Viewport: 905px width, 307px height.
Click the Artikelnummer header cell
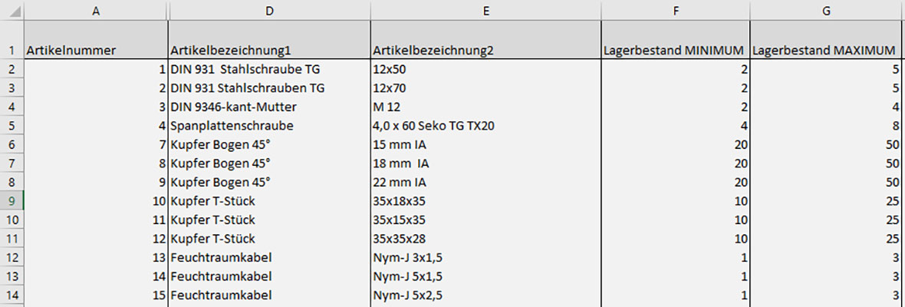[x=96, y=51]
